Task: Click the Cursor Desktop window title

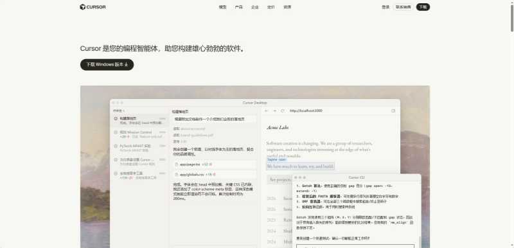Action: (255, 103)
